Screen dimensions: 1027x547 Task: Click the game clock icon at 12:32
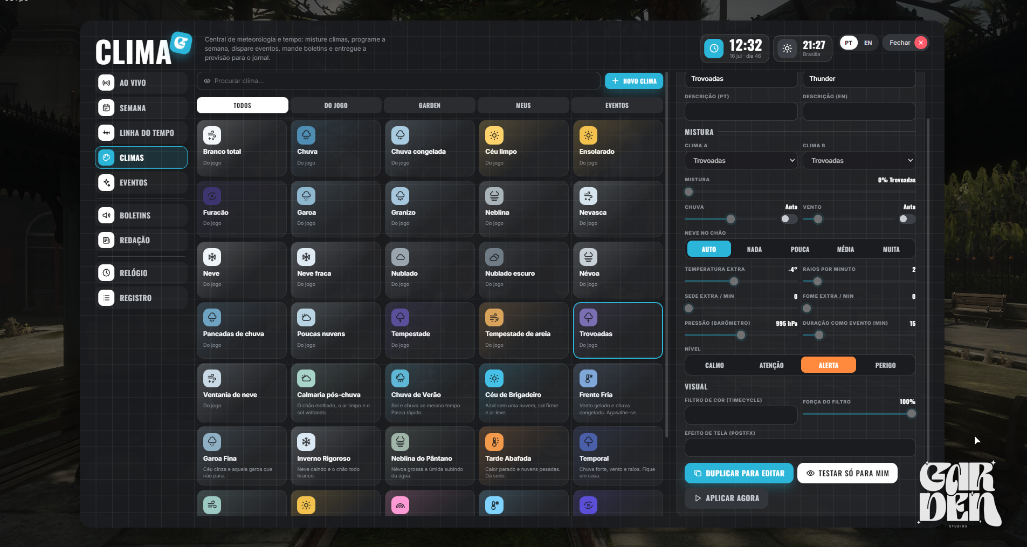pos(714,49)
